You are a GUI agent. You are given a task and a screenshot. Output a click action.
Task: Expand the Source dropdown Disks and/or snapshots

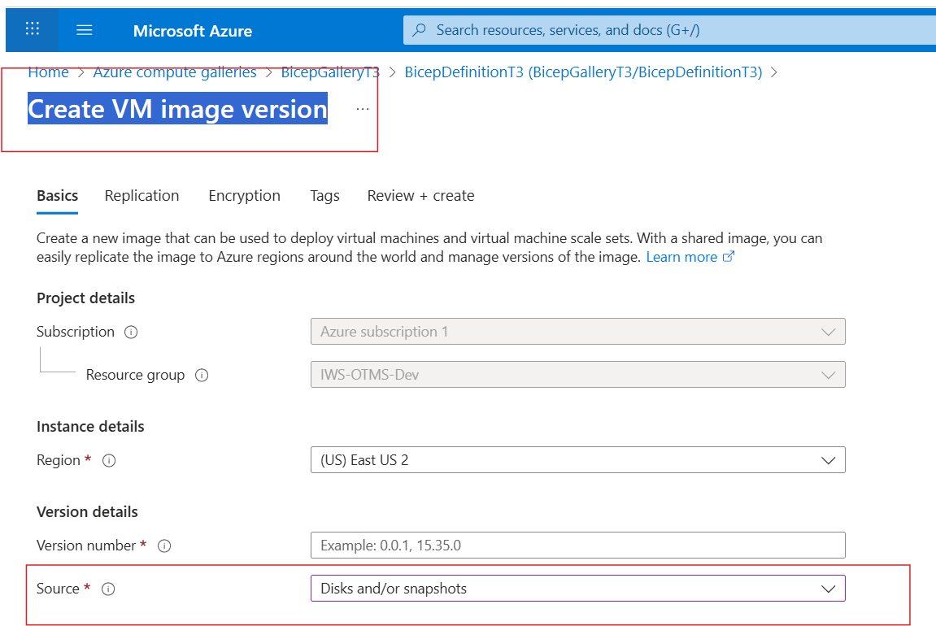(x=578, y=589)
